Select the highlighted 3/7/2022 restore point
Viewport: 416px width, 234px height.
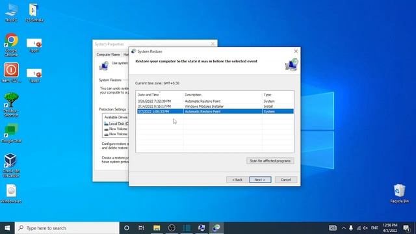[x=215, y=111]
